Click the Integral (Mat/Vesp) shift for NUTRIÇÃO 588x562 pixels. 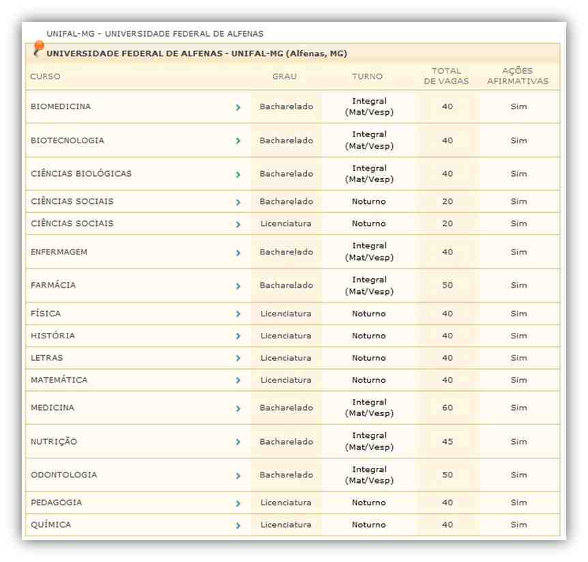[369, 441]
